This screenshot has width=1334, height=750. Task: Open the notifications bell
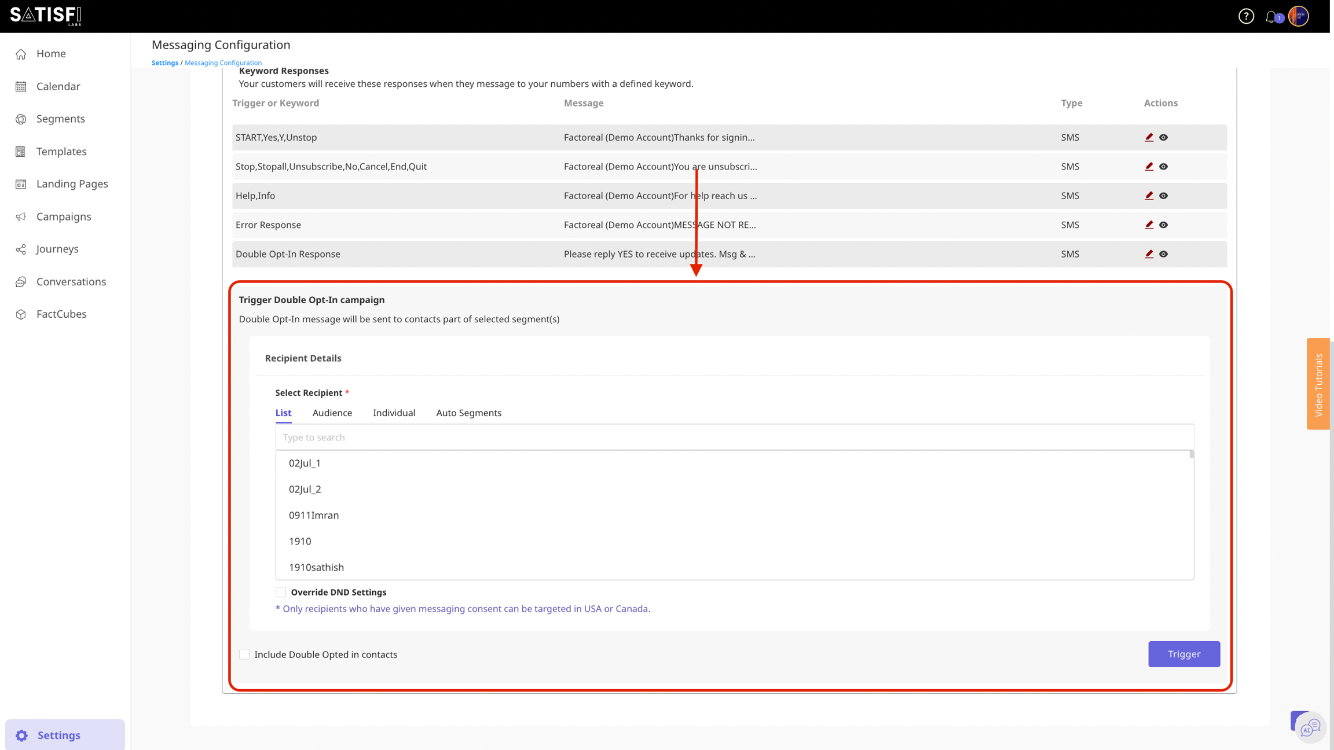(1271, 17)
